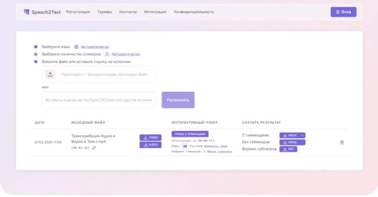Image resolution: width=378 pixels, height=197 pixels.
Task: Download source as AUDIO
Action: pyautogui.click(x=151, y=145)
